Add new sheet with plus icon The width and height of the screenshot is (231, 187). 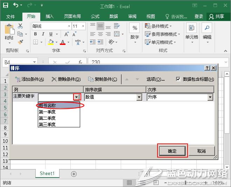tap(74, 174)
